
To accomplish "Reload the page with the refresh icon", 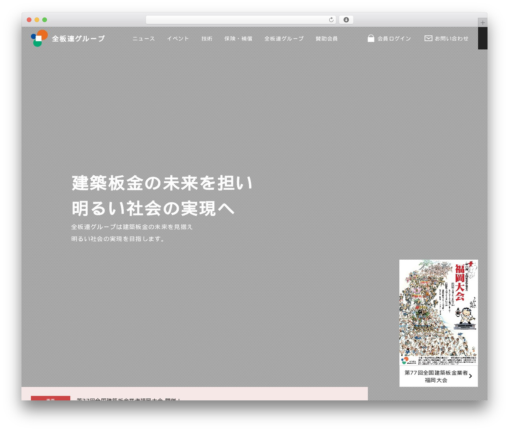I will tap(331, 20).
